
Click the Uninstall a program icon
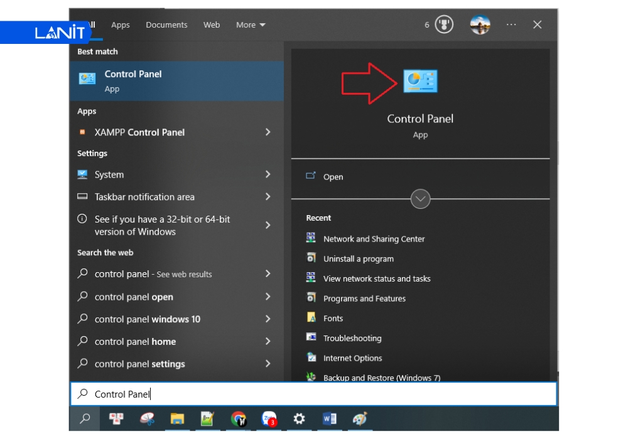point(311,258)
